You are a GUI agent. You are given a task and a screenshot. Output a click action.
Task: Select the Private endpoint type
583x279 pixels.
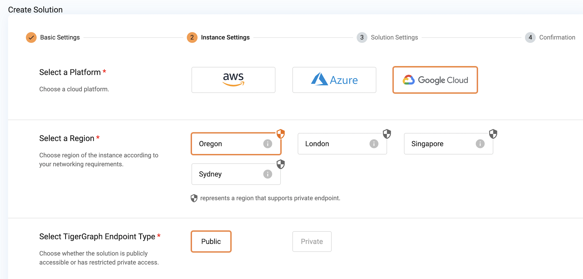[x=312, y=241]
